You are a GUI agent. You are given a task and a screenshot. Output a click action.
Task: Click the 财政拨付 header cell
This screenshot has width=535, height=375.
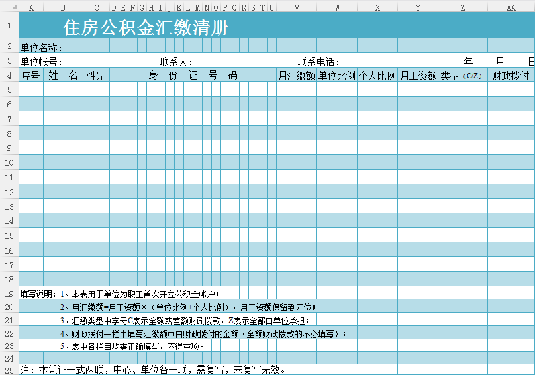pyautogui.click(x=511, y=76)
